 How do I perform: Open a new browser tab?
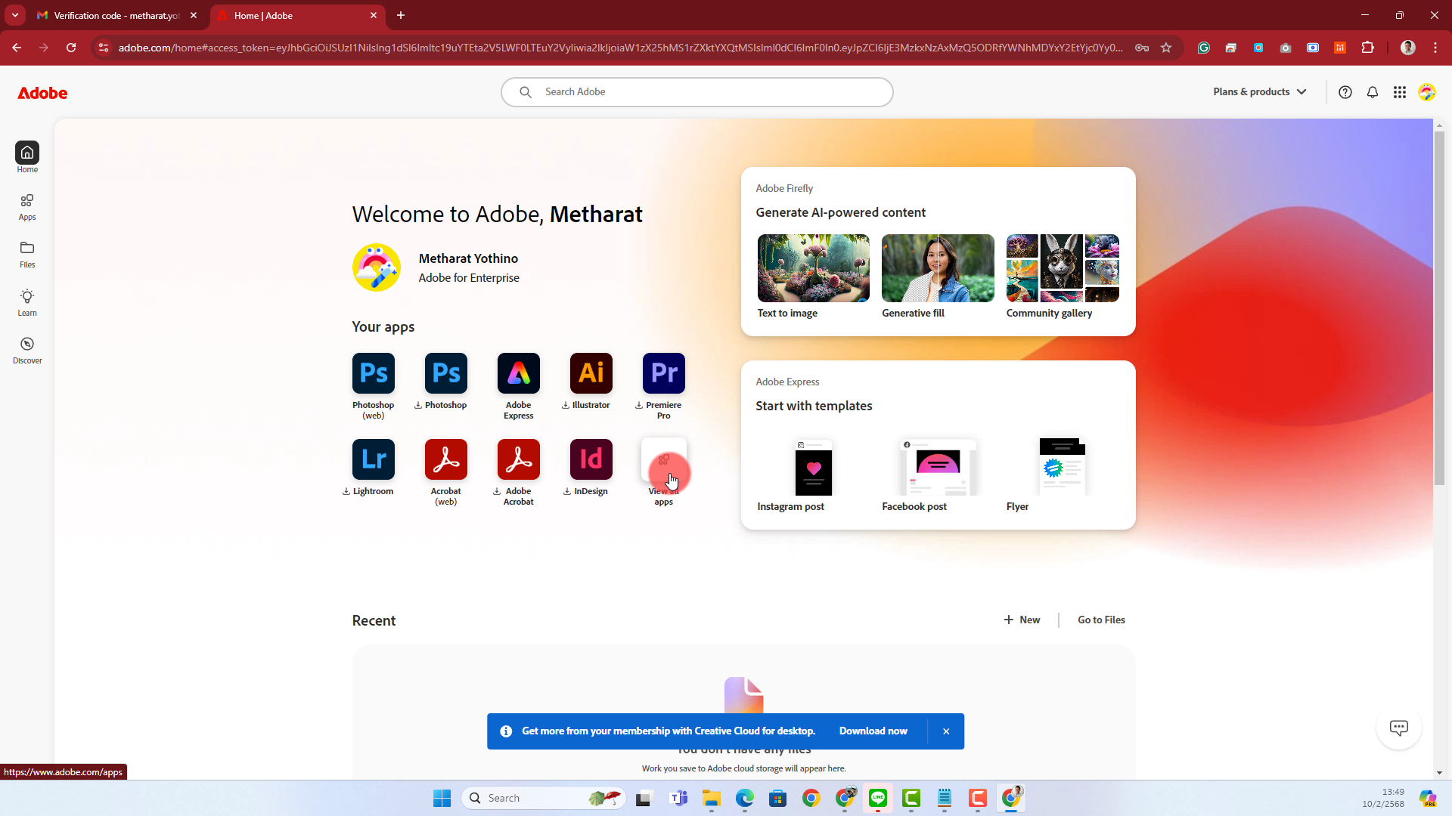click(x=401, y=15)
